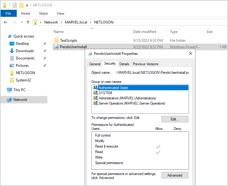Select the TestScripts folder name
This screenshot has width=228, height=186.
69,41
